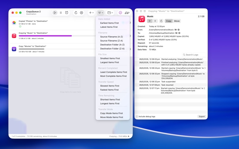Click "1 of 3 complete" status bar text
Screen dimensions: 239x149
click(x=19, y=136)
